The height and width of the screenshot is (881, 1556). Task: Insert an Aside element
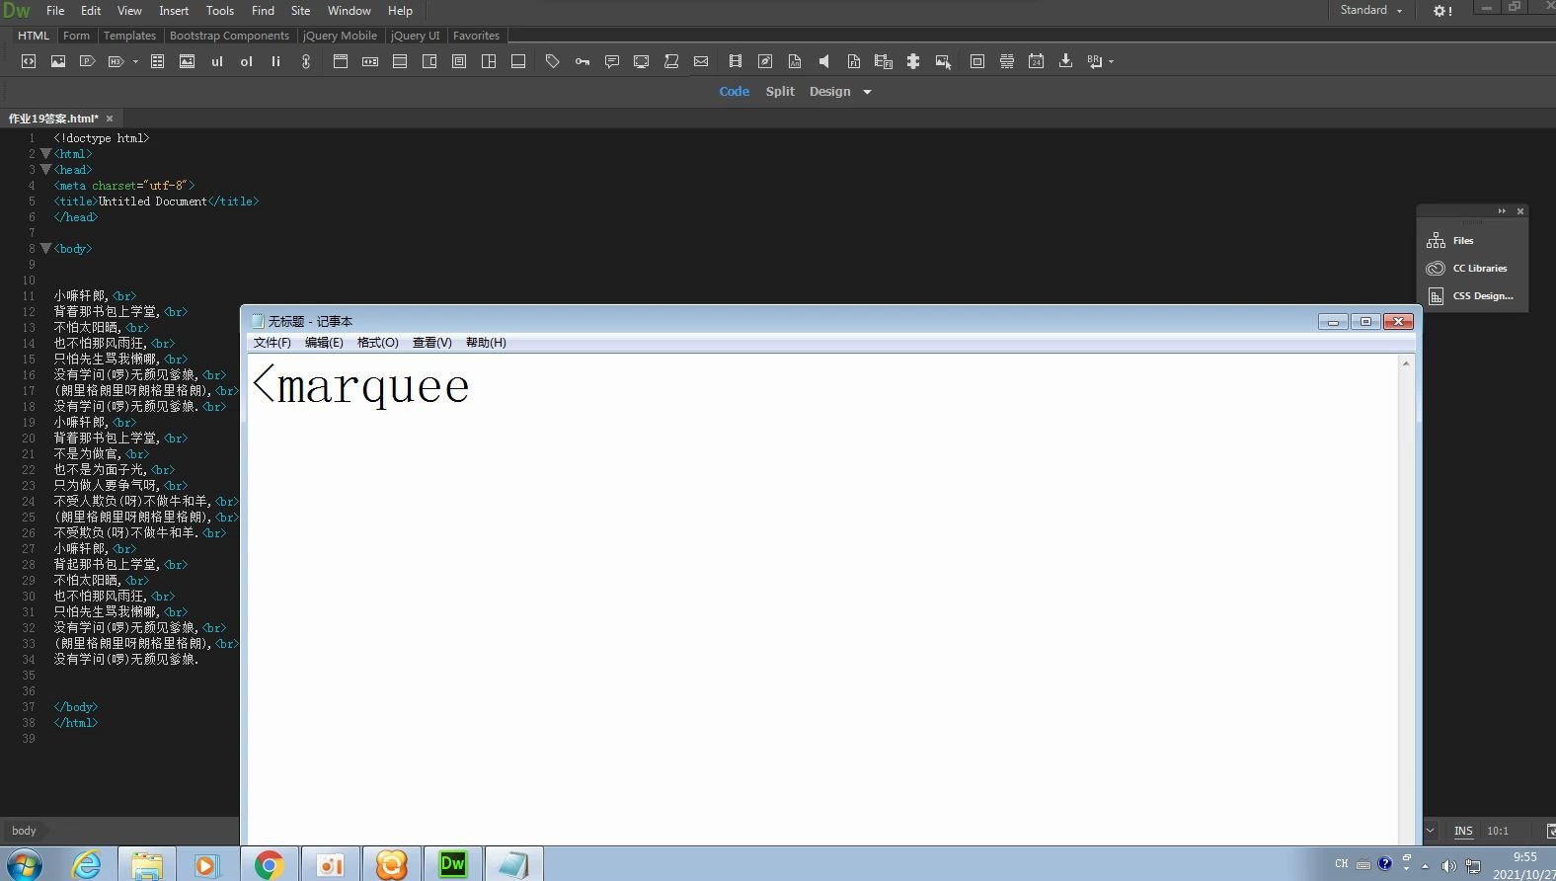[429, 61]
